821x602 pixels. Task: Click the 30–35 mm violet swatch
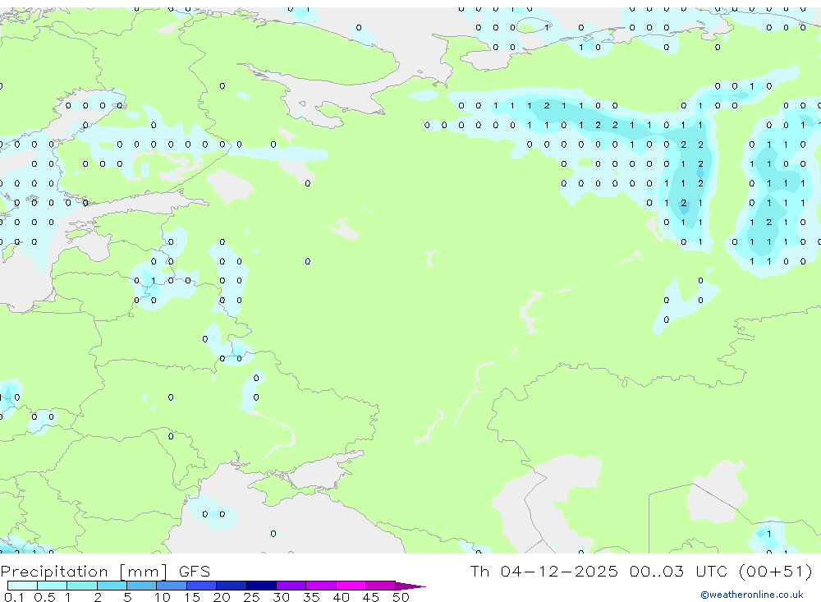point(291,586)
